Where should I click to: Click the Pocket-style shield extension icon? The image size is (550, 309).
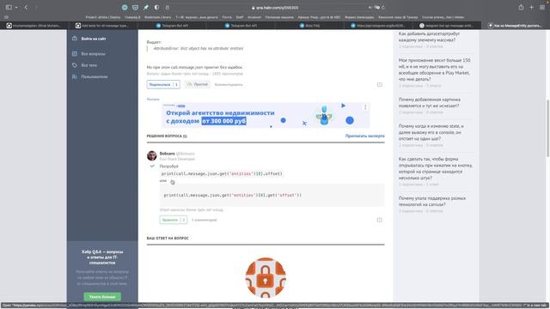pyautogui.click(x=135, y=7)
